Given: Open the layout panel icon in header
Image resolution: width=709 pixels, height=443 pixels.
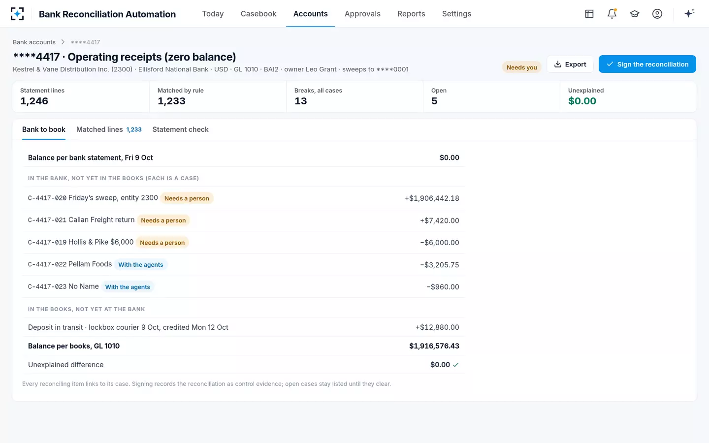Looking at the screenshot, I should [589, 14].
